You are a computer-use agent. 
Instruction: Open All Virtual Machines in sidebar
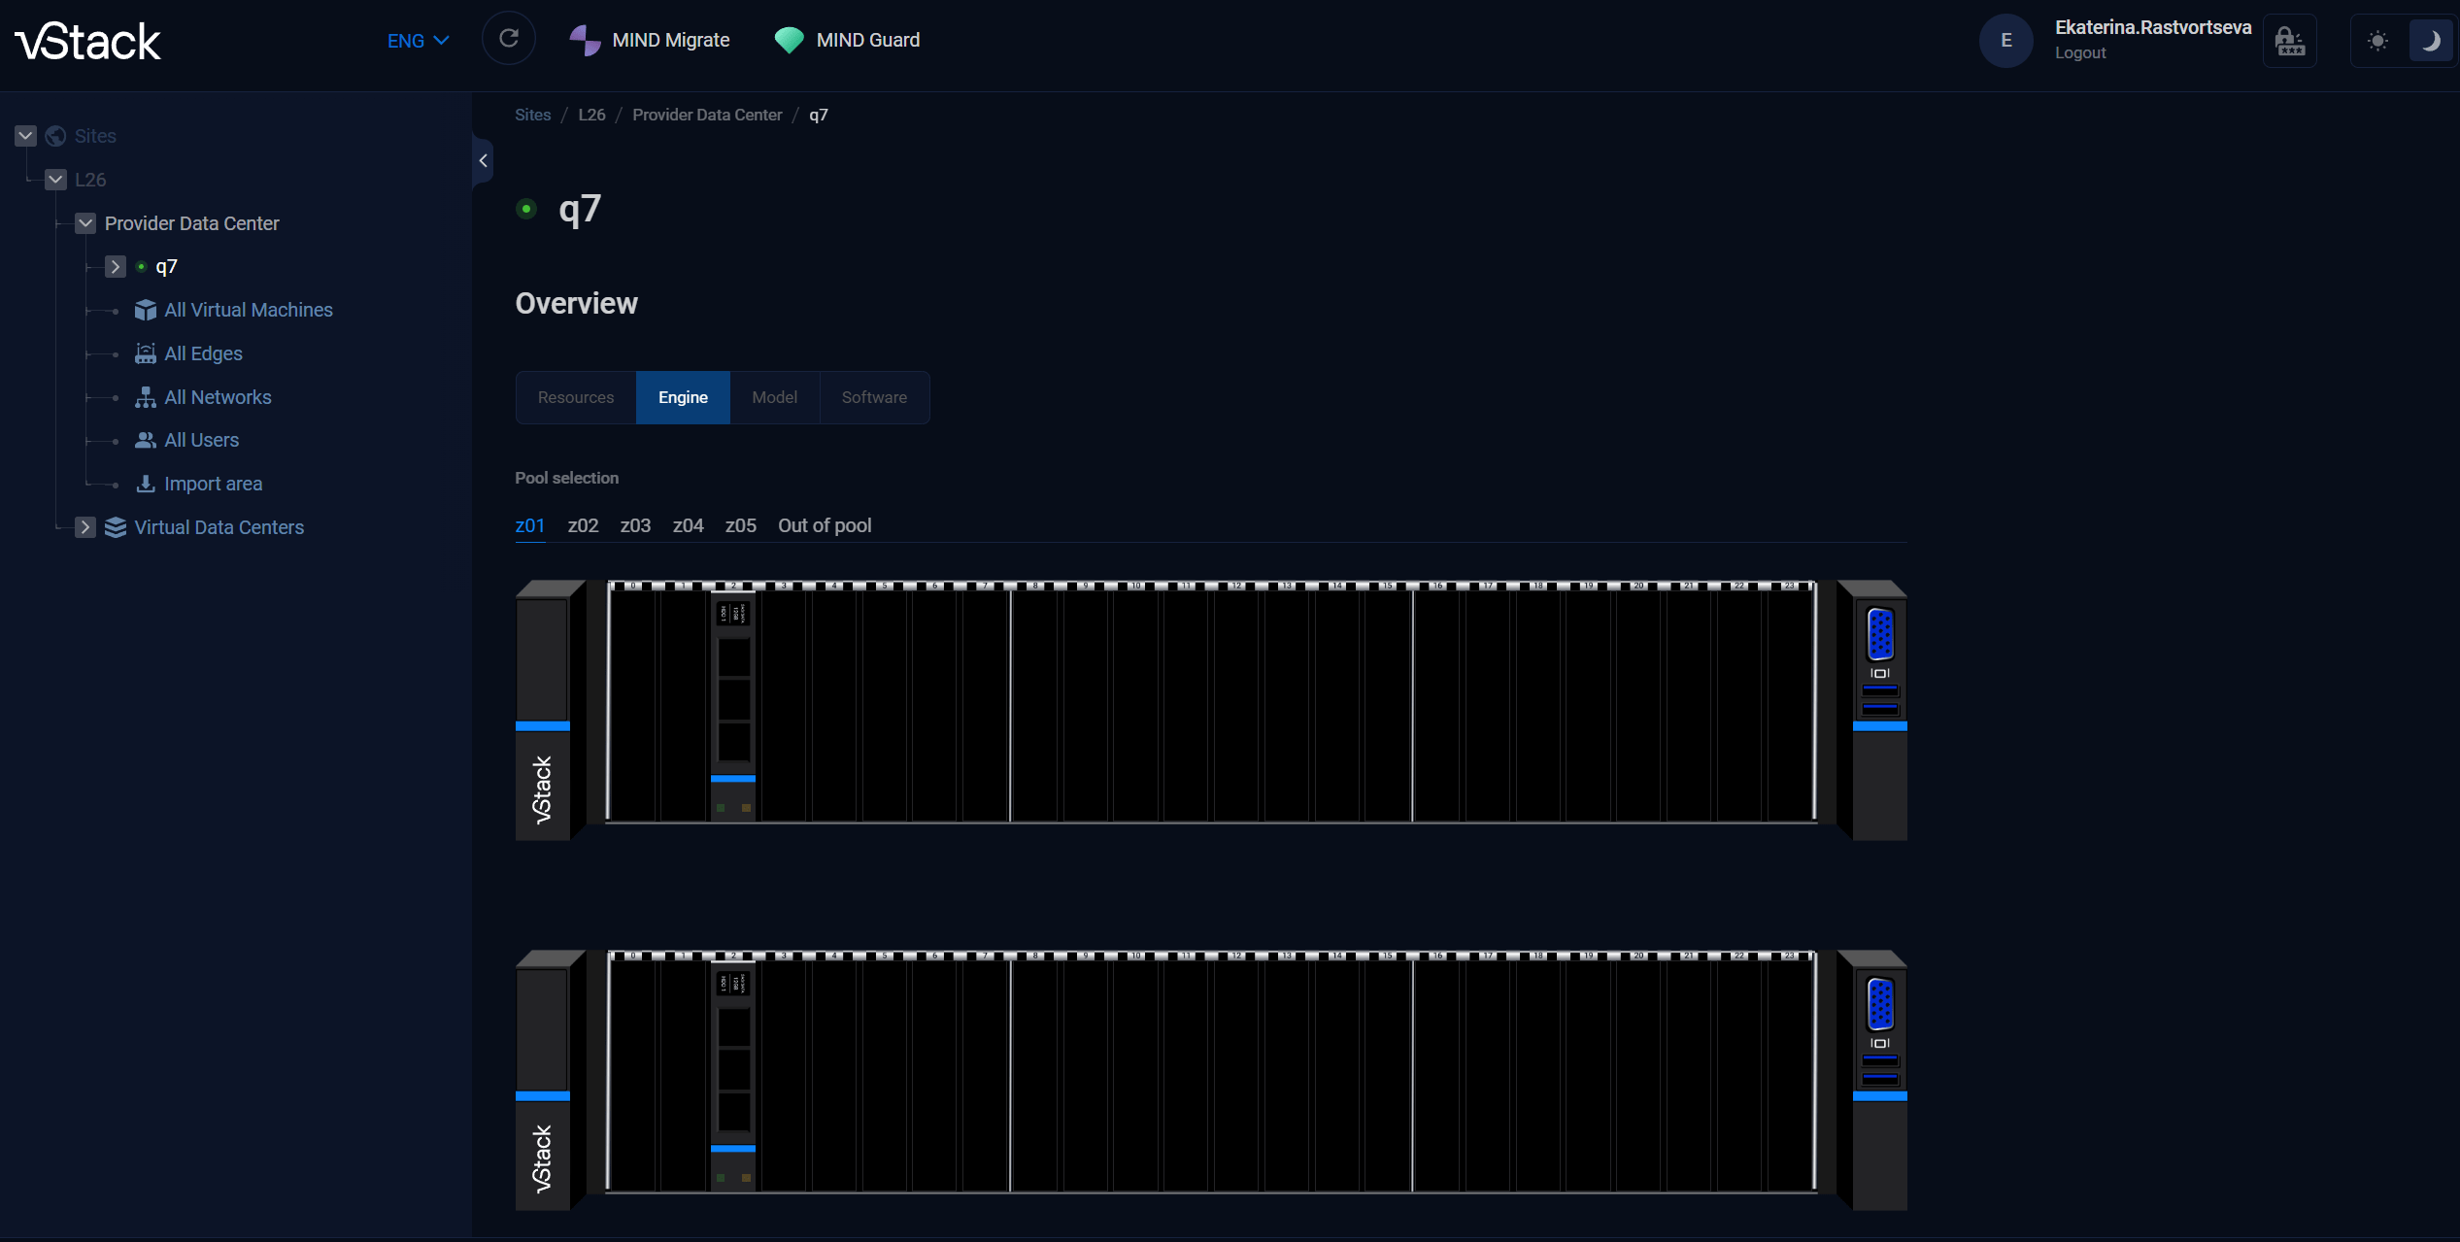coord(248,310)
